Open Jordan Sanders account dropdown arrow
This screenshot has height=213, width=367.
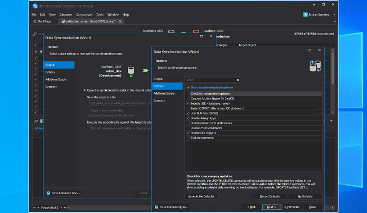tap(335, 15)
